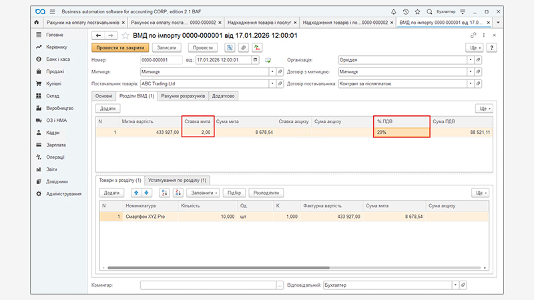Move row up with the blue up arrow
This screenshot has height=300, width=534.
[x=136, y=193]
